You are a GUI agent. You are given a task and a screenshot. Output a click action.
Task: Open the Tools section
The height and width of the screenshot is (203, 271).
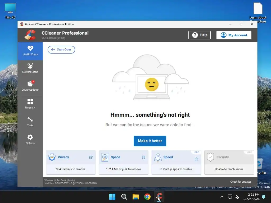click(30, 122)
